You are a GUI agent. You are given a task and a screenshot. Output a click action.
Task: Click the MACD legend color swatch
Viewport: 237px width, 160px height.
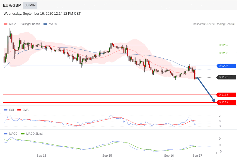[x=6, y=134]
